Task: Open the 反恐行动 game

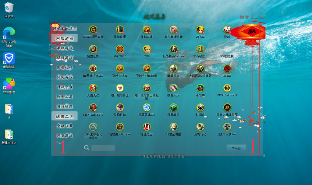Action: (x=120, y=108)
